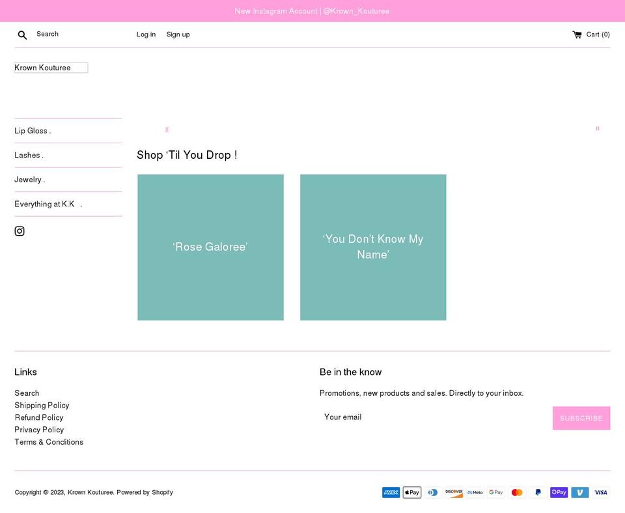Click the search magnifier icon

click(22, 35)
